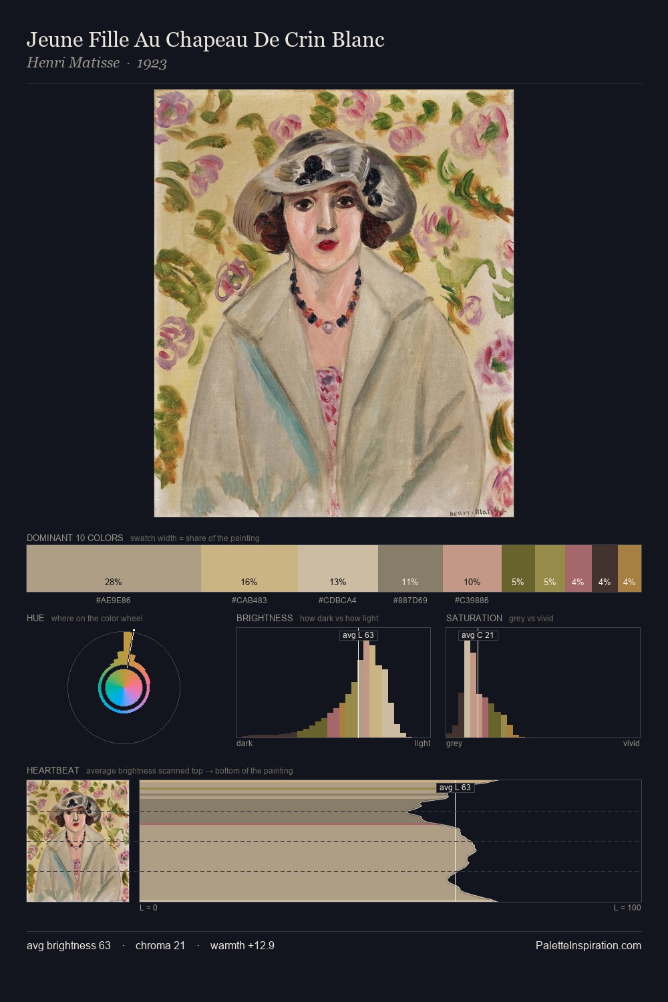Select the light olive 5% swatch
This screenshot has height=1002, width=668.
(550, 568)
